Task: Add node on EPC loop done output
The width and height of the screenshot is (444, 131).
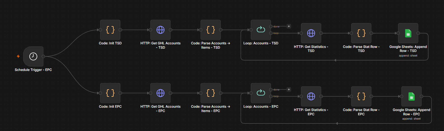Action: 289,89
